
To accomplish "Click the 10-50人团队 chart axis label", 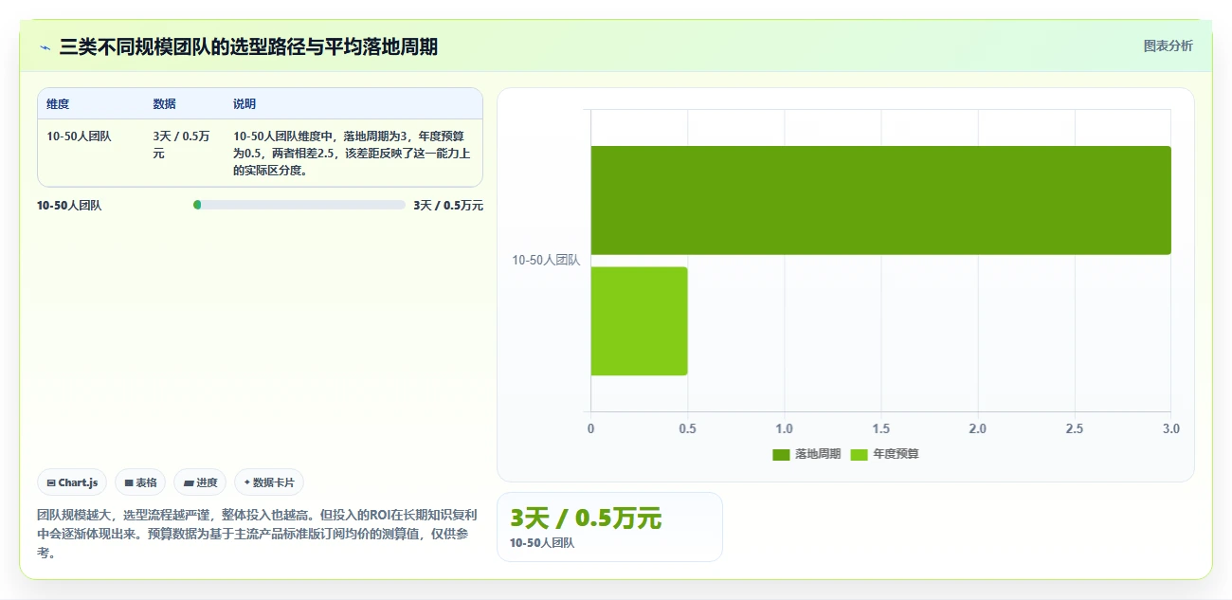I will [546, 260].
